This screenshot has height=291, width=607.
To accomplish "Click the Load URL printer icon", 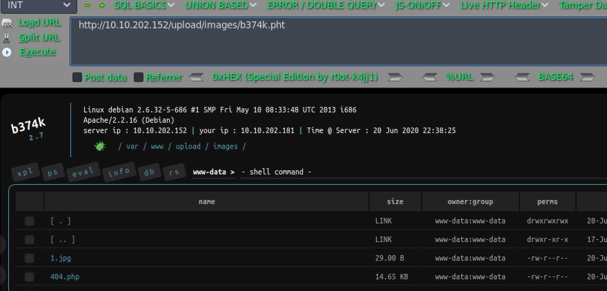I will click(7, 23).
